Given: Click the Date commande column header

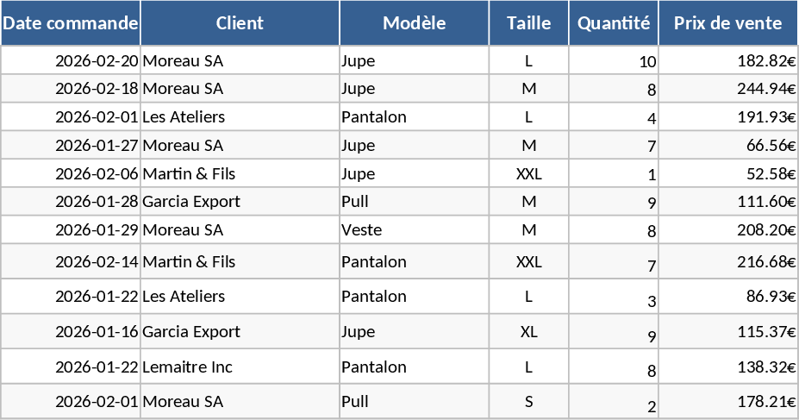Looking at the screenshot, I should click(70, 23).
